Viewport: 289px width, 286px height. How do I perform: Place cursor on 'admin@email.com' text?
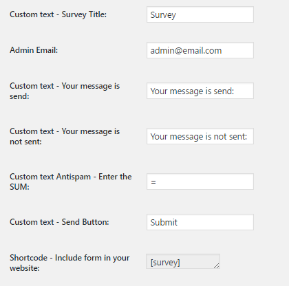(x=186, y=51)
